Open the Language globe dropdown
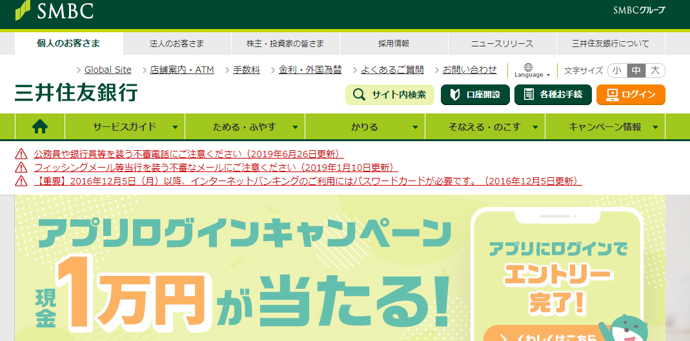Screen dimensions: 690x341 tap(532, 70)
